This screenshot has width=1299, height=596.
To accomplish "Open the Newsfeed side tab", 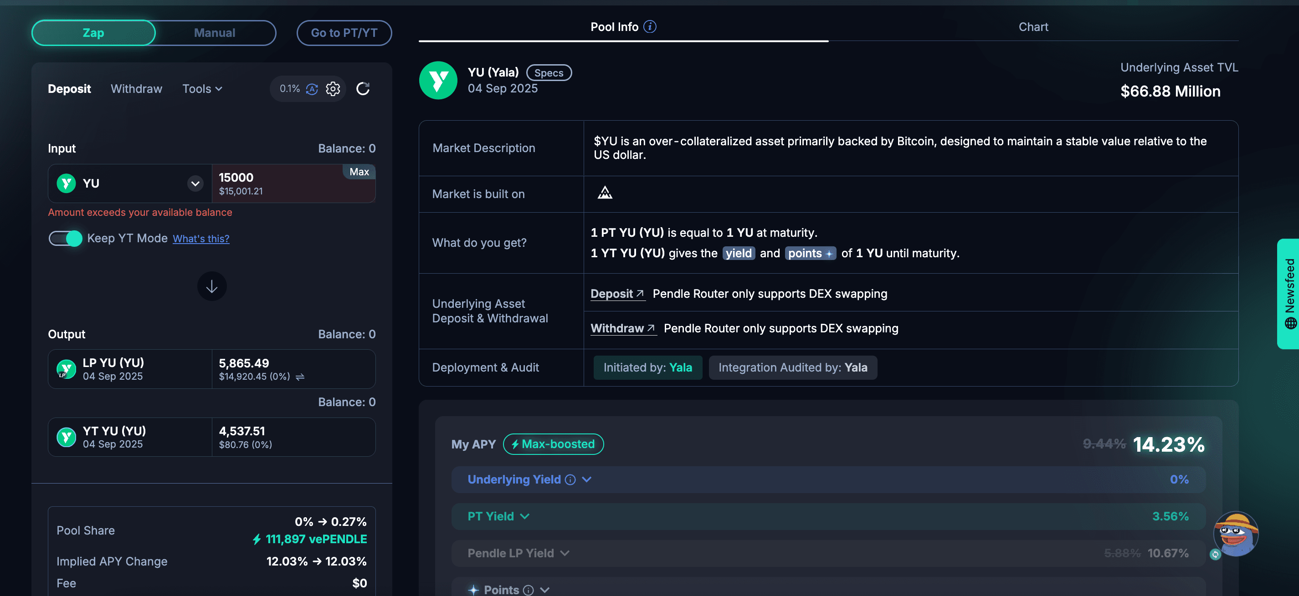I will pos(1288,294).
